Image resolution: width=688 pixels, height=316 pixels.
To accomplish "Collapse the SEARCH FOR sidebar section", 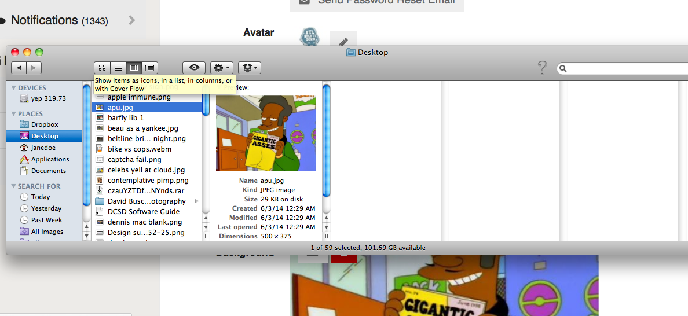I will click(x=14, y=186).
